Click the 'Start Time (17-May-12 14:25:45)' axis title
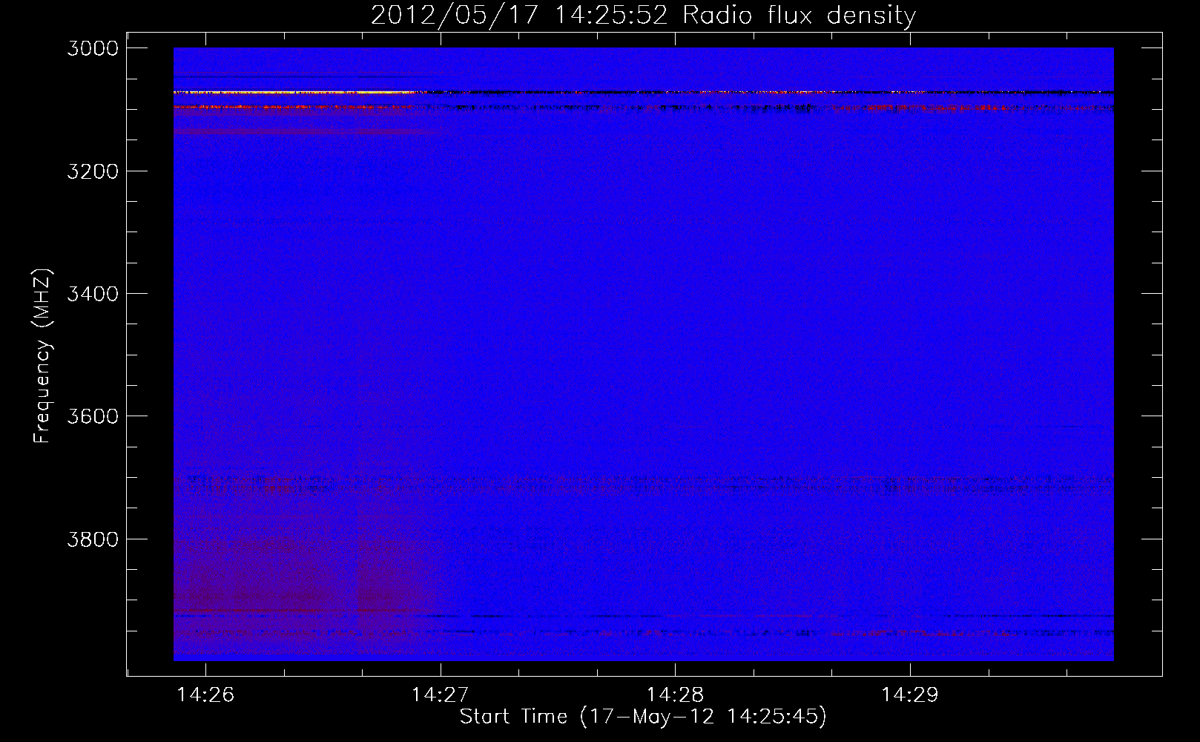The image size is (1200, 742). [x=643, y=717]
